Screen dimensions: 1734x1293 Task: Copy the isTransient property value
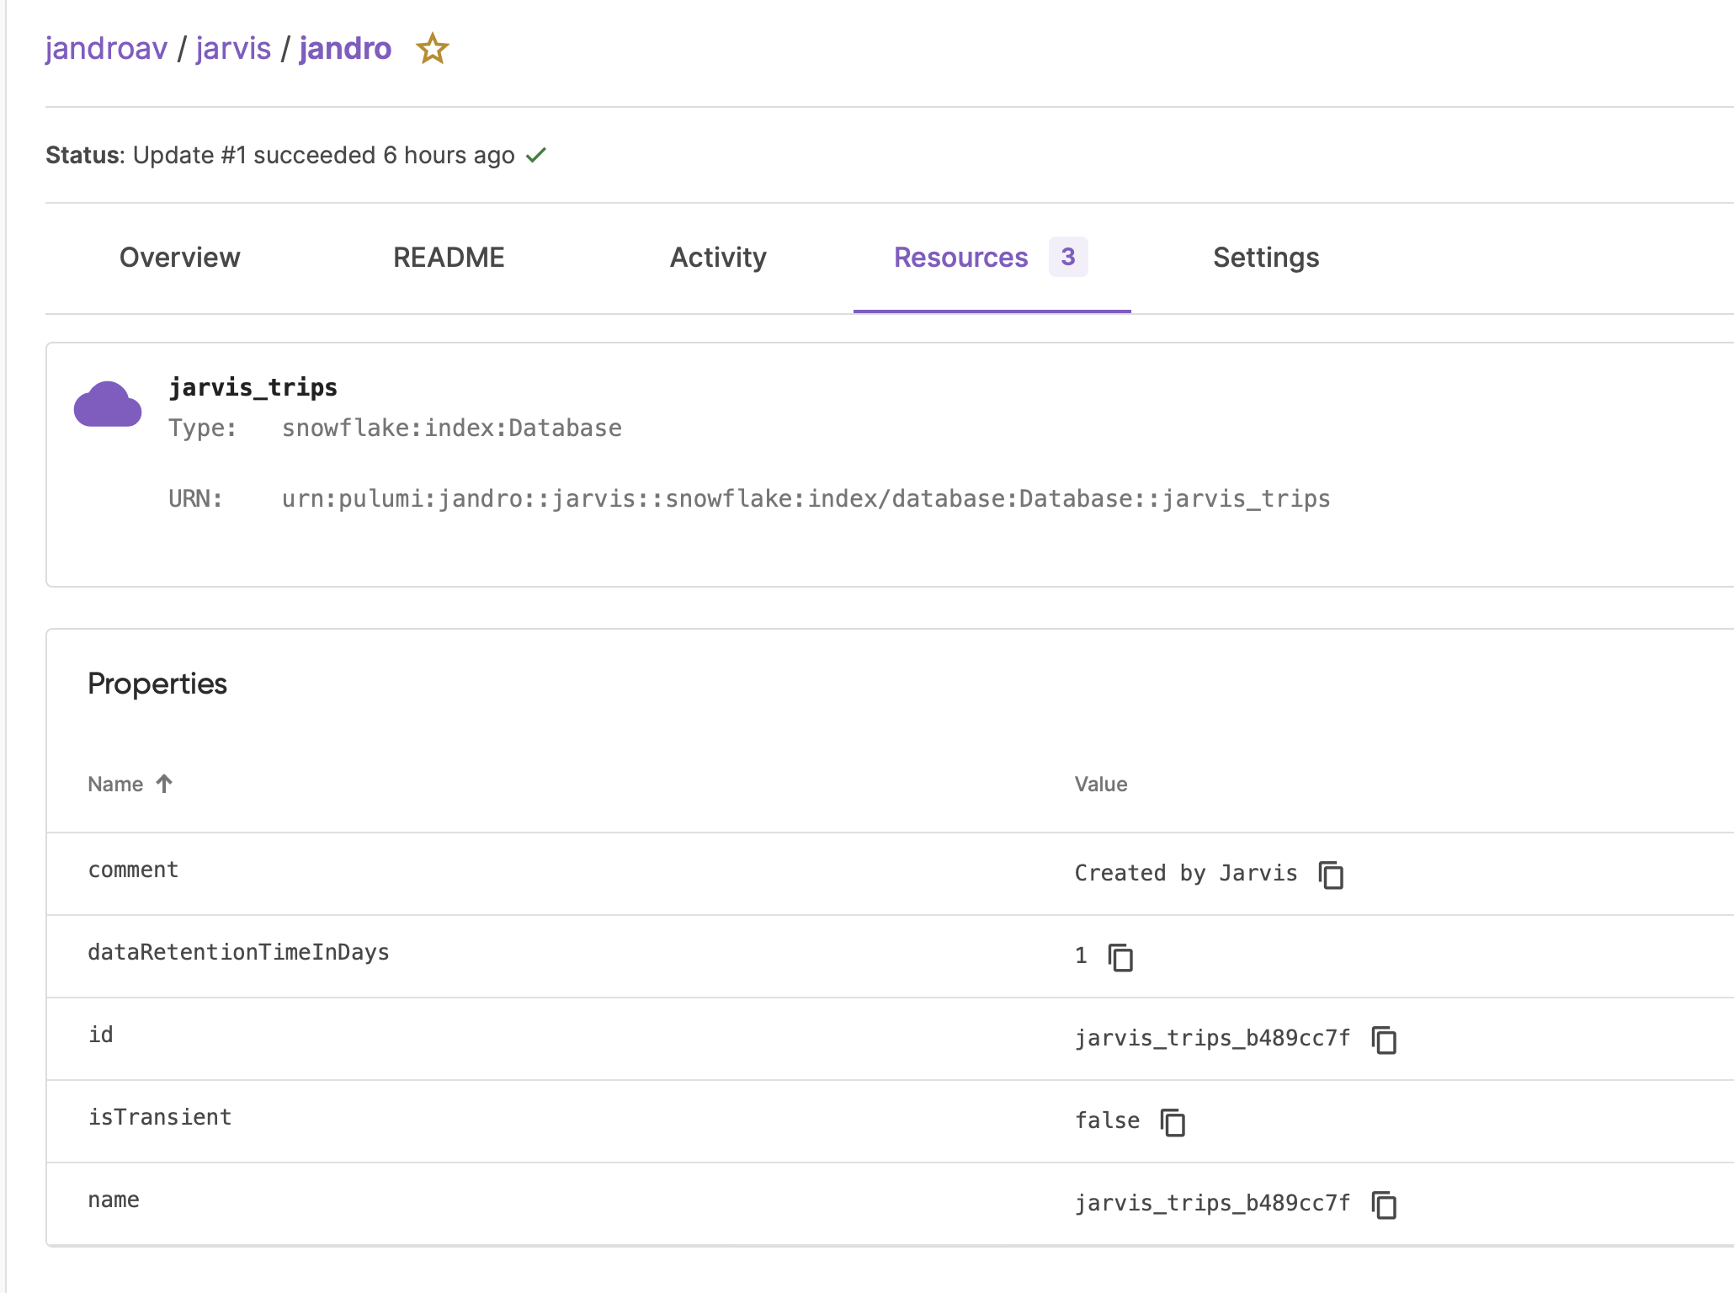pyautogui.click(x=1173, y=1122)
